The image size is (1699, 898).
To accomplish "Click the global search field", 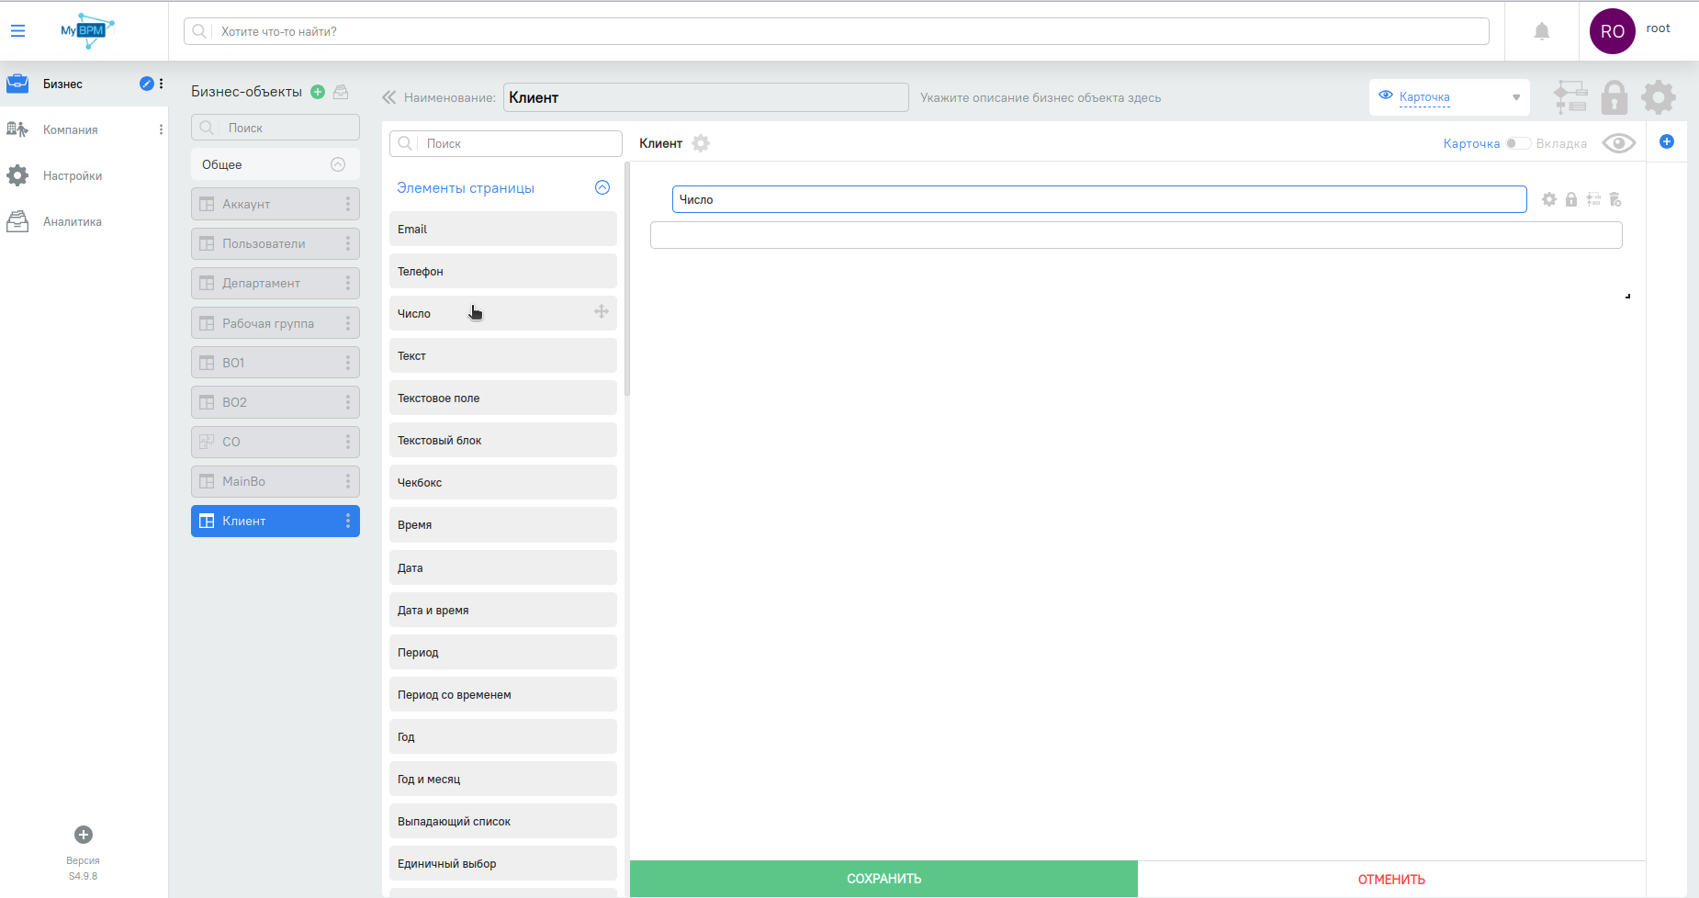I will click(837, 31).
